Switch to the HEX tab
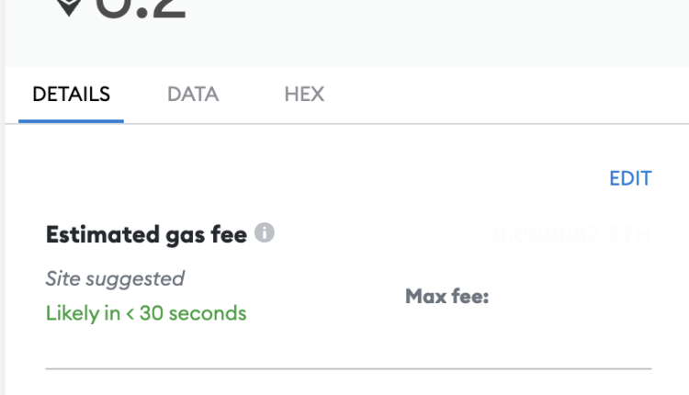The height and width of the screenshot is (395, 689). [x=304, y=94]
